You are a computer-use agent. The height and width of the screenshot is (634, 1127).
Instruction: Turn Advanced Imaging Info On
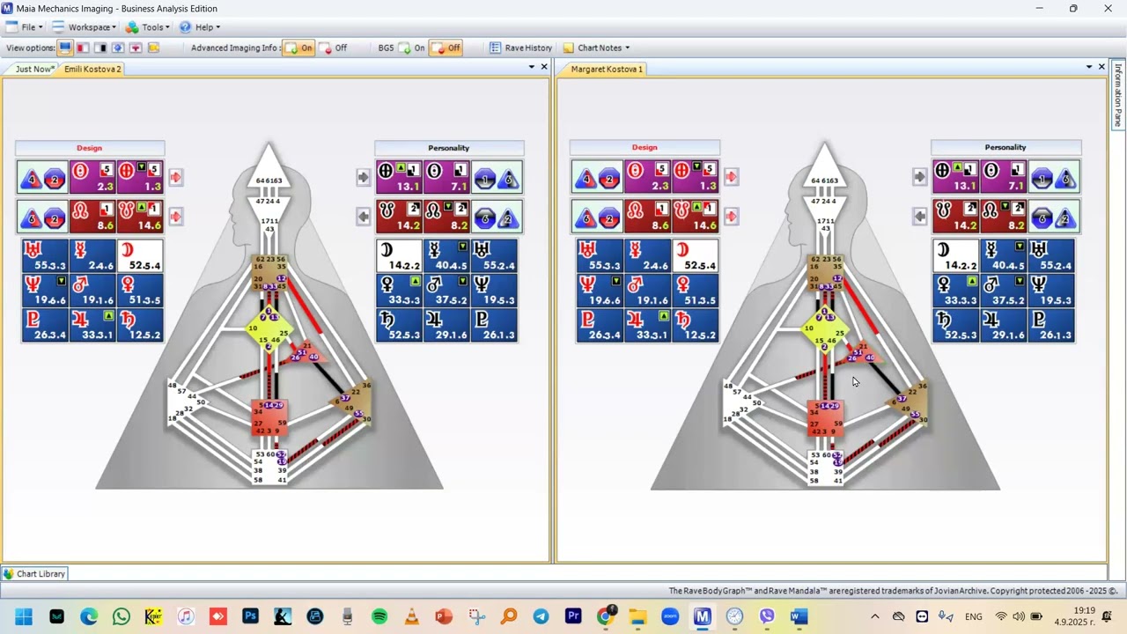[x=298, y=48]
